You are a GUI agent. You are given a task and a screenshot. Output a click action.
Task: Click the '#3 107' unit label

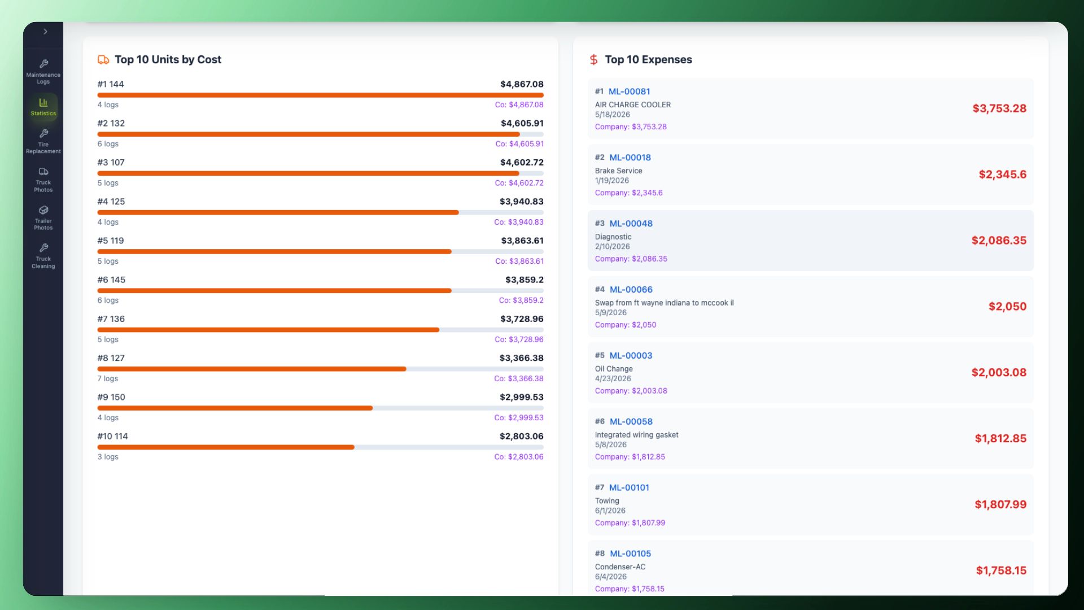(111, 163)
